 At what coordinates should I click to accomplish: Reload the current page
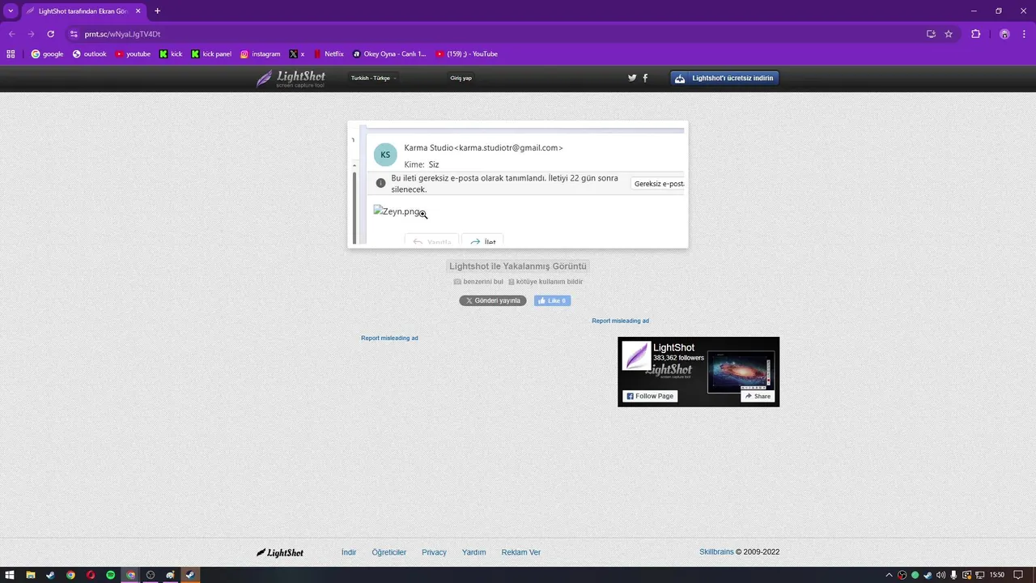[x=50, y=34]
